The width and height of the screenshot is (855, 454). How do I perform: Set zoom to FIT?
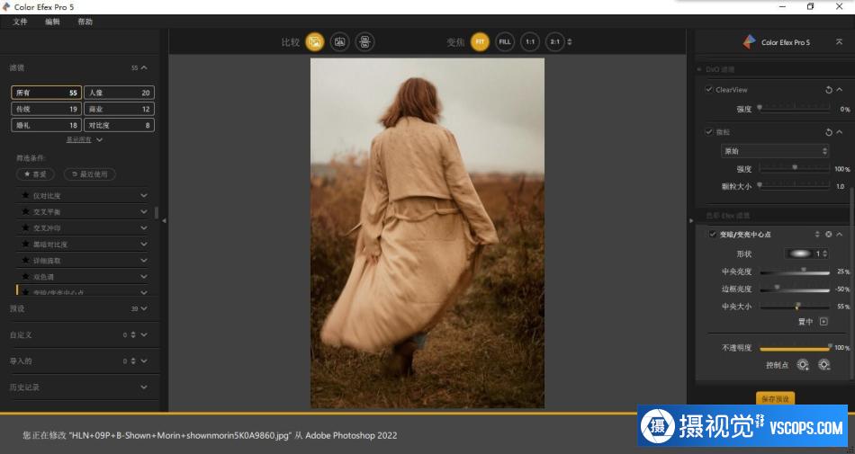480,42
